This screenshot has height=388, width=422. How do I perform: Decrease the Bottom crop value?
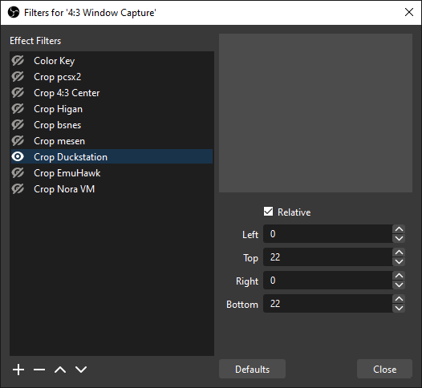(399, 308)
